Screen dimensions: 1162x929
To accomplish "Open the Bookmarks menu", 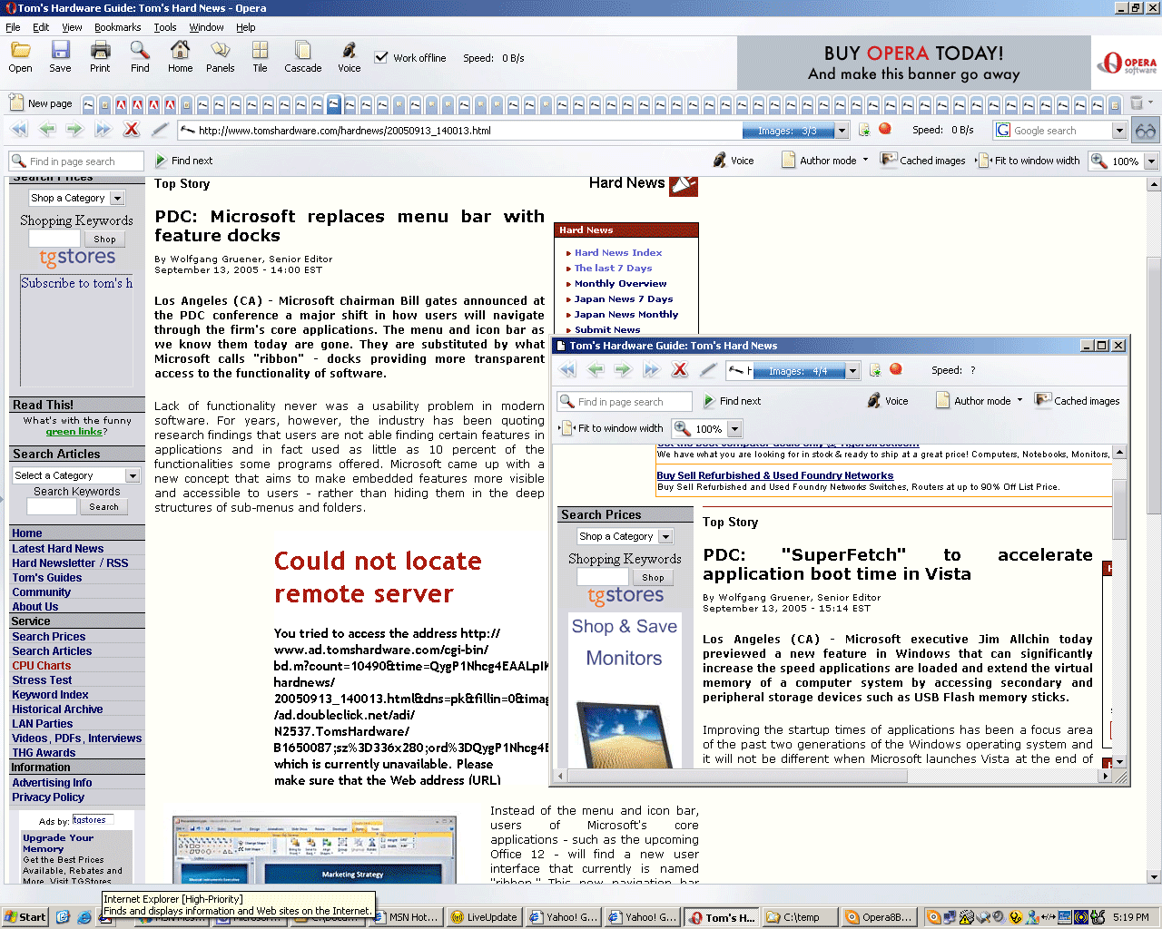I will click(x=118, y=27).
